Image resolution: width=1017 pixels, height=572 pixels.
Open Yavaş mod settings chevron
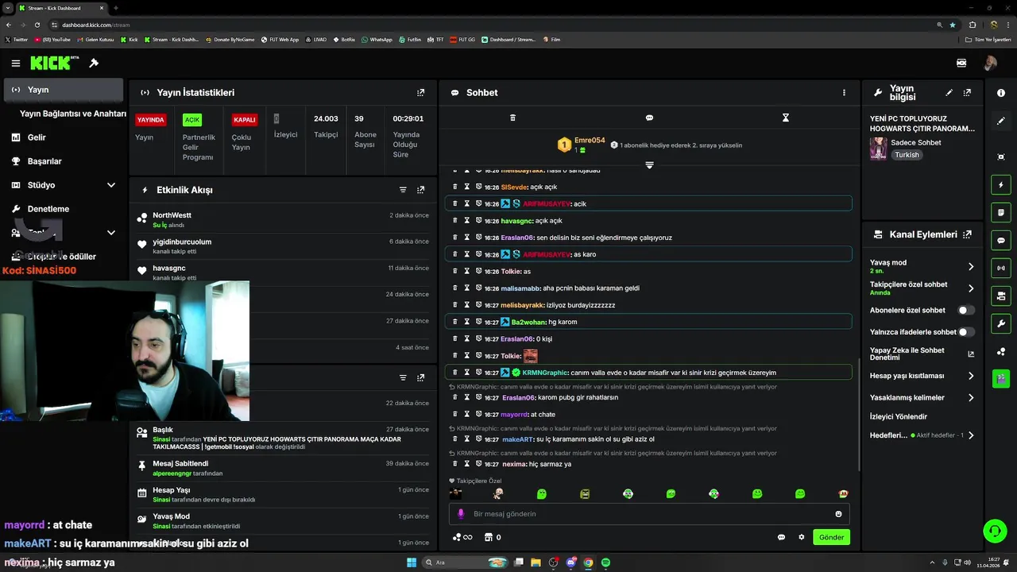[971, 267]
